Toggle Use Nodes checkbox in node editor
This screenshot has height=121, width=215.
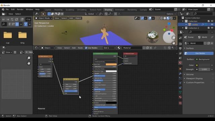click(86, 48)
